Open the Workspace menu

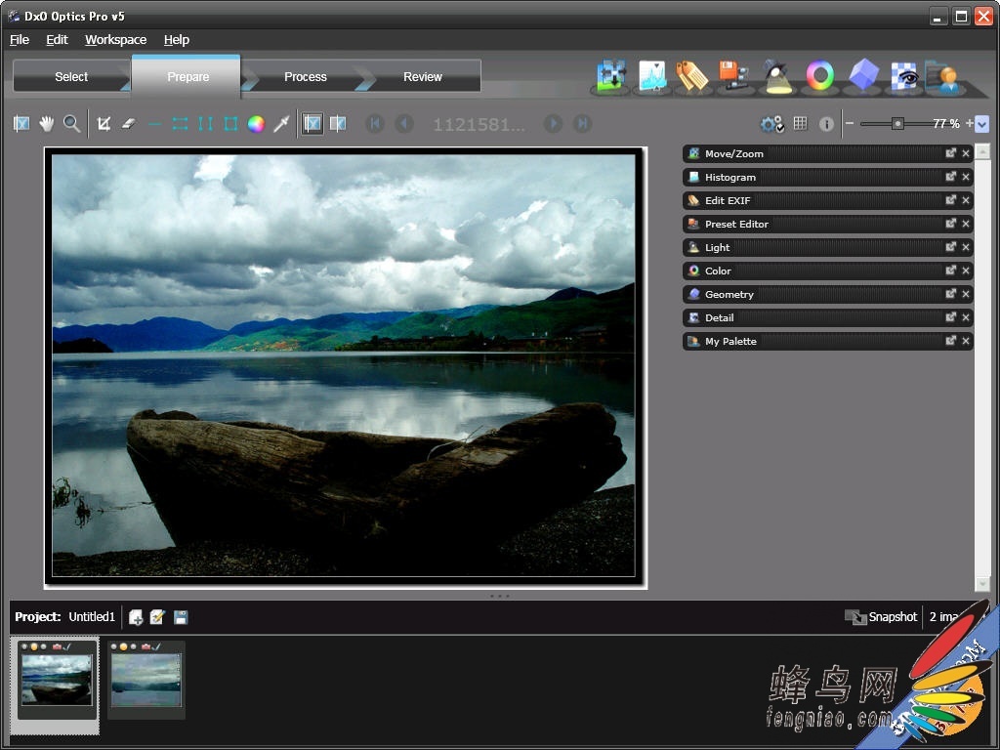pyautogui.click(x=115, y=39)
